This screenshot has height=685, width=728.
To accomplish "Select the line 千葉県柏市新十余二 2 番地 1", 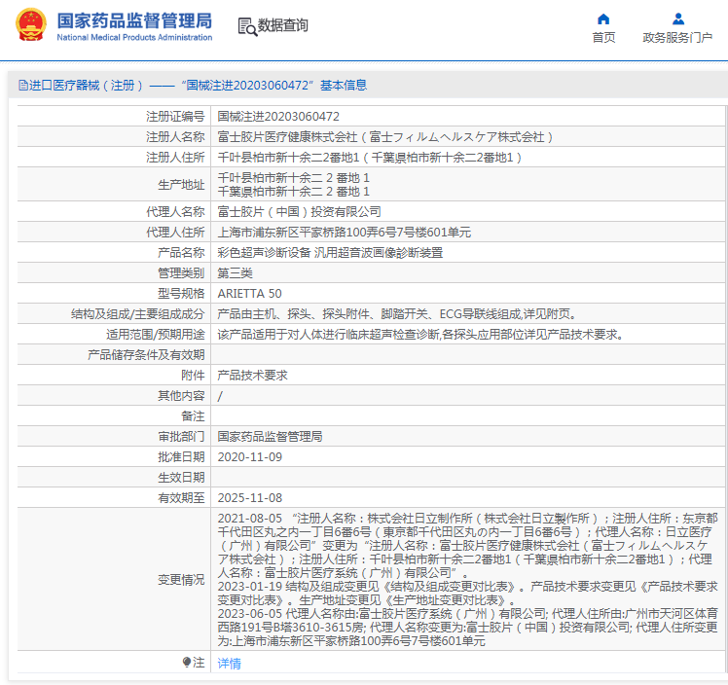I will coord(293,192).
